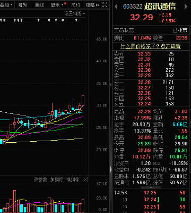Select sell-three price 32.31

pyautogui.click(x=144, y=64)
